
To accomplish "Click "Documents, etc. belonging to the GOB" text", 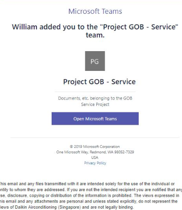I will pyautogui.click(x=95, y=98).
